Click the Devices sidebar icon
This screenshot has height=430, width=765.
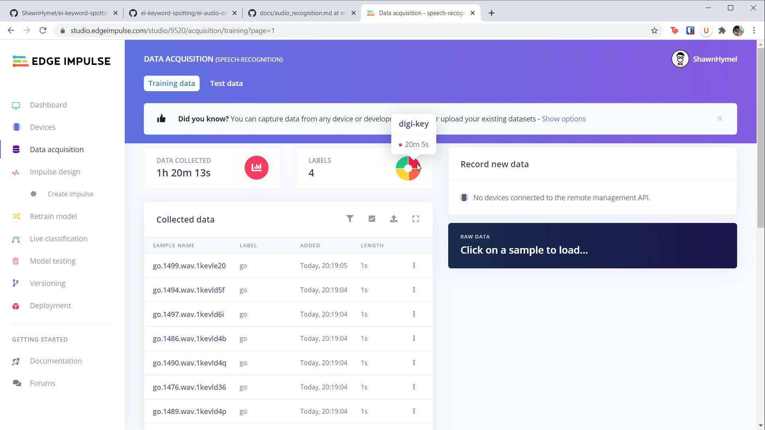[x=16, y=127]
